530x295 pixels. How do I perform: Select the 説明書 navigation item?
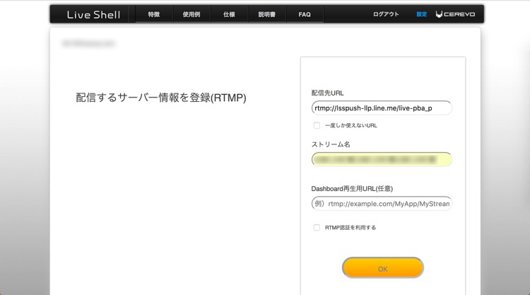coord(266,14)
